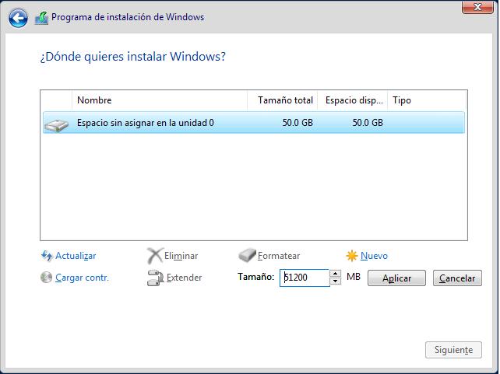Viewport: 500px width, 374px height.
Task: Decrease size with the down stepper arrow
Action: coord(335,281)
